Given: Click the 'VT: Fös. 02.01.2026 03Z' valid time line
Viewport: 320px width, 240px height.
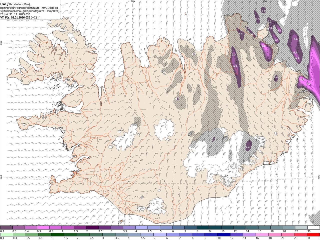Looking at the screenshot, I should [20, 17].
